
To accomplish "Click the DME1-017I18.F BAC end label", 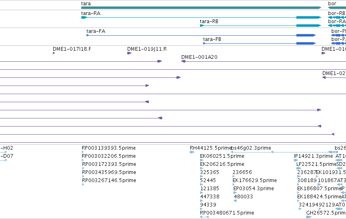I will 72,49.
